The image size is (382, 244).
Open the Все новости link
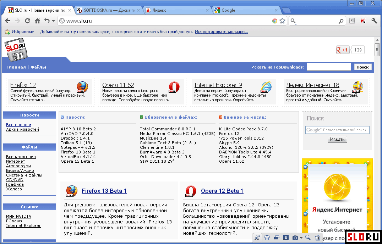click(18, 125)
